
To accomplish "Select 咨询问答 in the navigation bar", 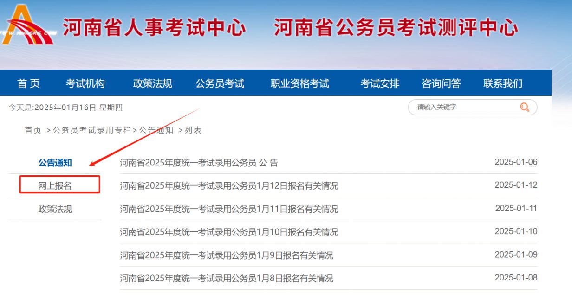I will pos(441,83).
